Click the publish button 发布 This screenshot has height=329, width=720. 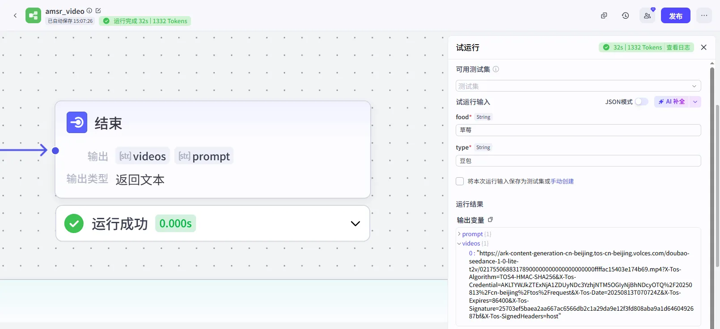click(675, 16)
